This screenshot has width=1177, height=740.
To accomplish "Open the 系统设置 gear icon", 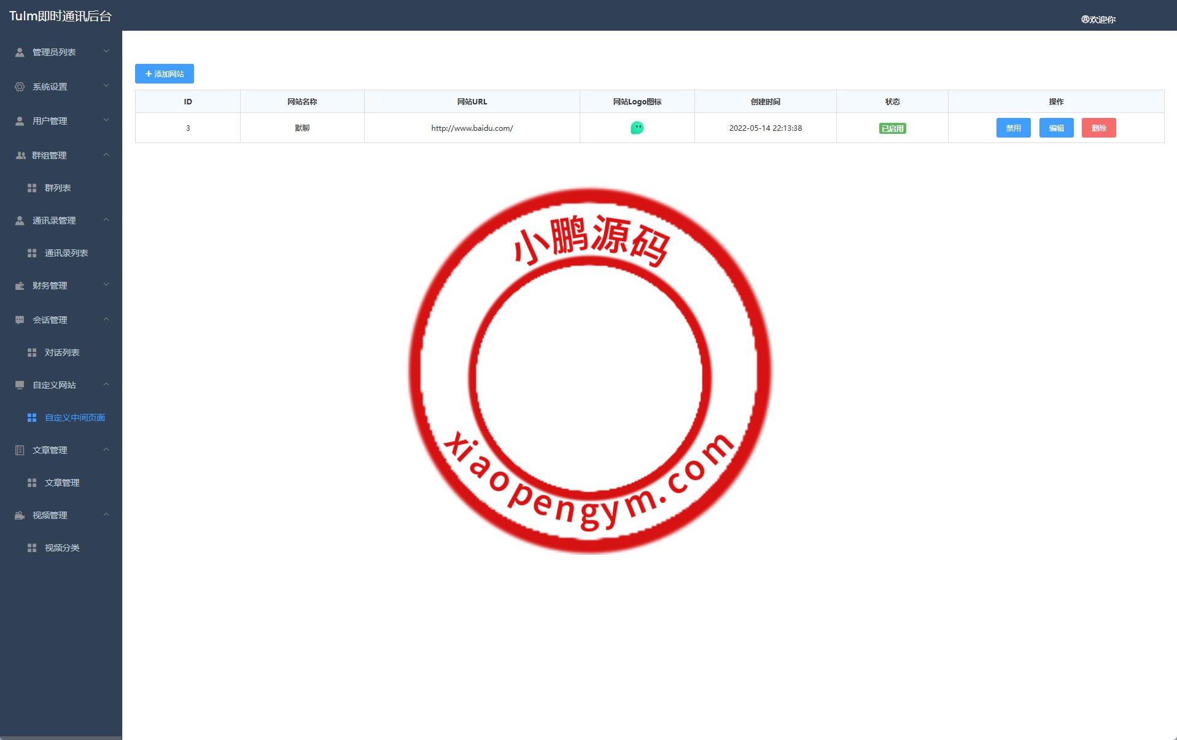I will 19,86.
